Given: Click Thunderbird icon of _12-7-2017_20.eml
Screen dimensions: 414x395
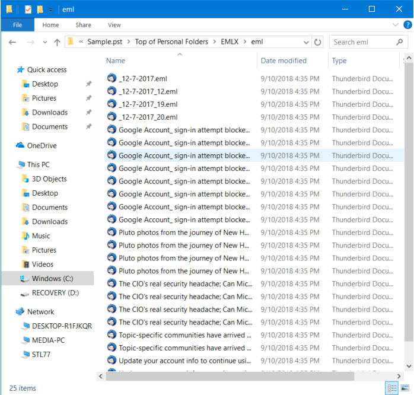Looking at the screenshot, I should (x=112, y=117).
